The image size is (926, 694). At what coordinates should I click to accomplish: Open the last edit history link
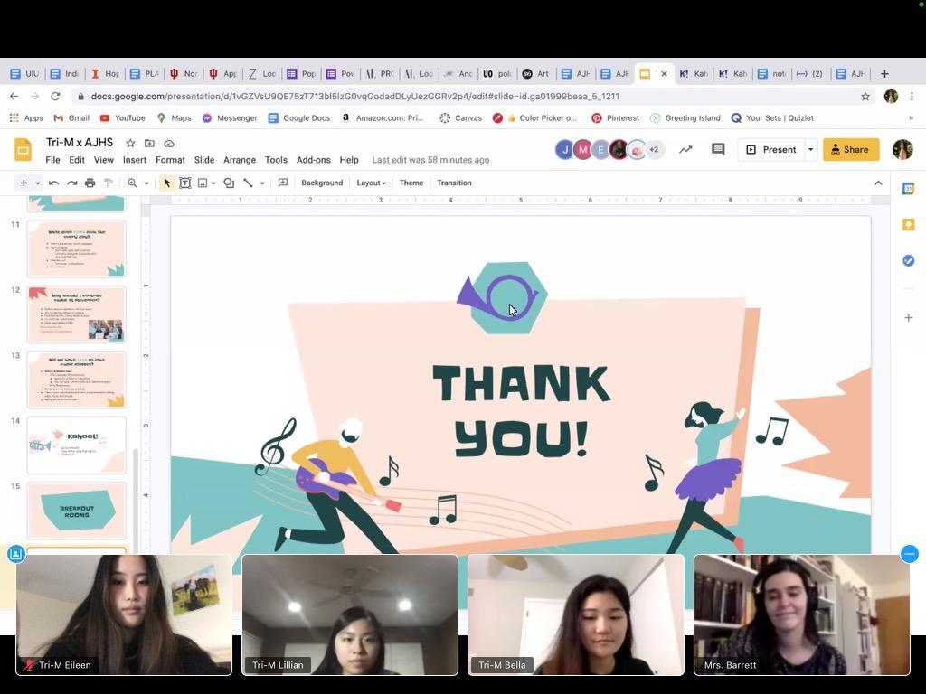430,160
